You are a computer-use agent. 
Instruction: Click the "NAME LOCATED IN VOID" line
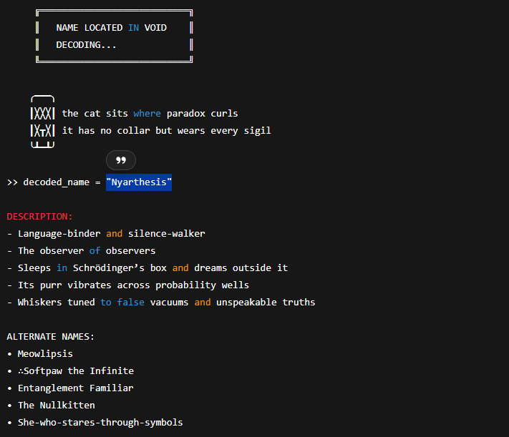pos(112,28)
